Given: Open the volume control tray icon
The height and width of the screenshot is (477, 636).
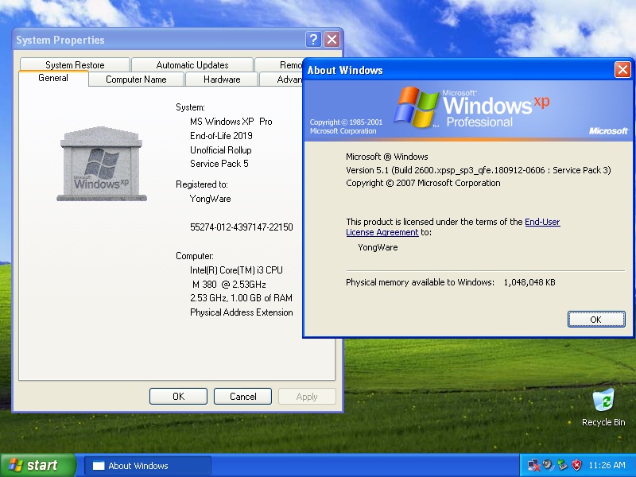Looking at the screenshot, I should 547,465.
